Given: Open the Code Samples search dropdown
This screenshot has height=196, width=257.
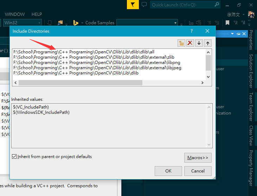Looking at the screenshot, I should click(x=175, y=23).
